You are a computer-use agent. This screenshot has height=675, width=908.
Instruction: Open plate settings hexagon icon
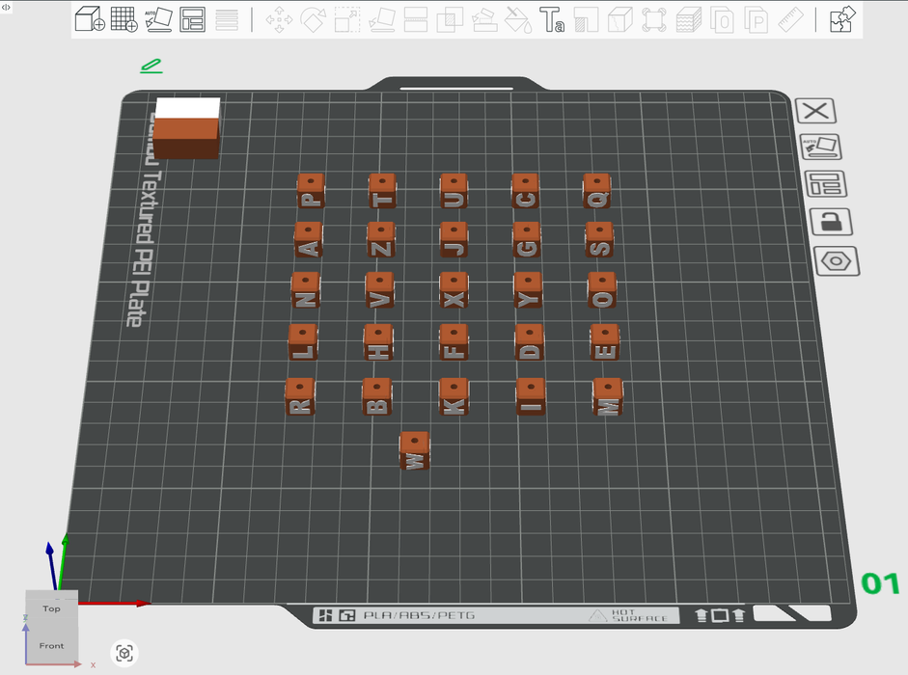837,261
